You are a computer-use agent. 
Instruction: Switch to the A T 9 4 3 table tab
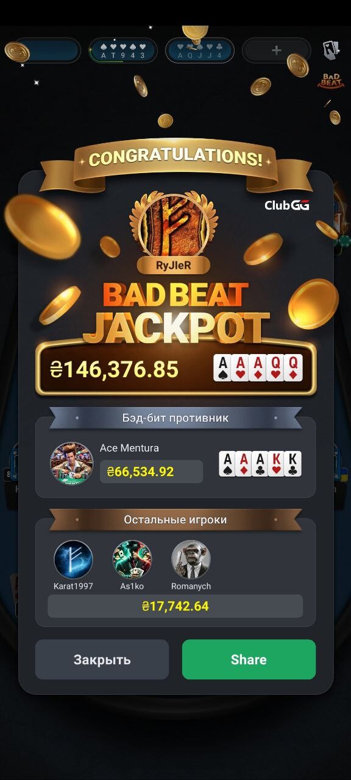click(123, 51)
